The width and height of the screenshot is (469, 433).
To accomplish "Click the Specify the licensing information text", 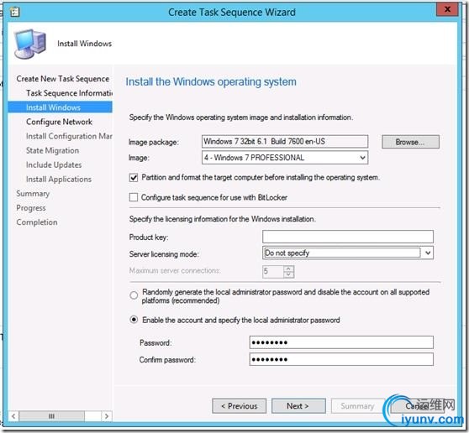I will 222,219.
